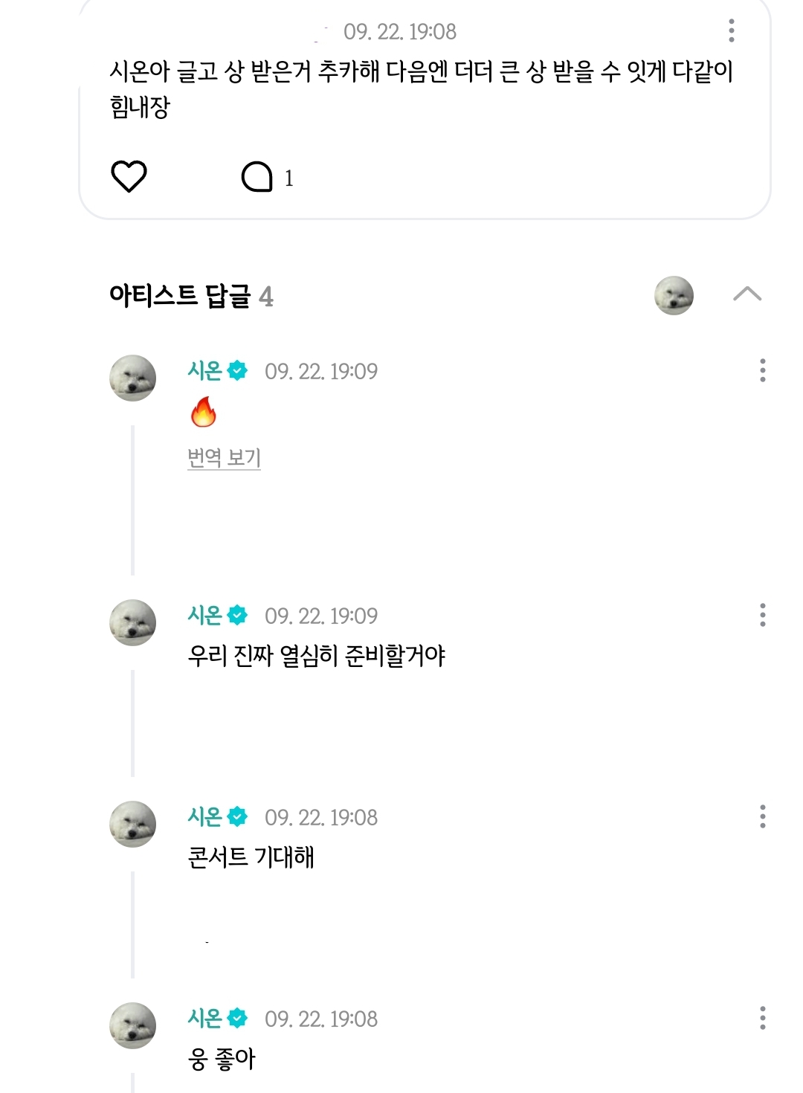Click the 아티스트 답글 4 header

[191, 296]
